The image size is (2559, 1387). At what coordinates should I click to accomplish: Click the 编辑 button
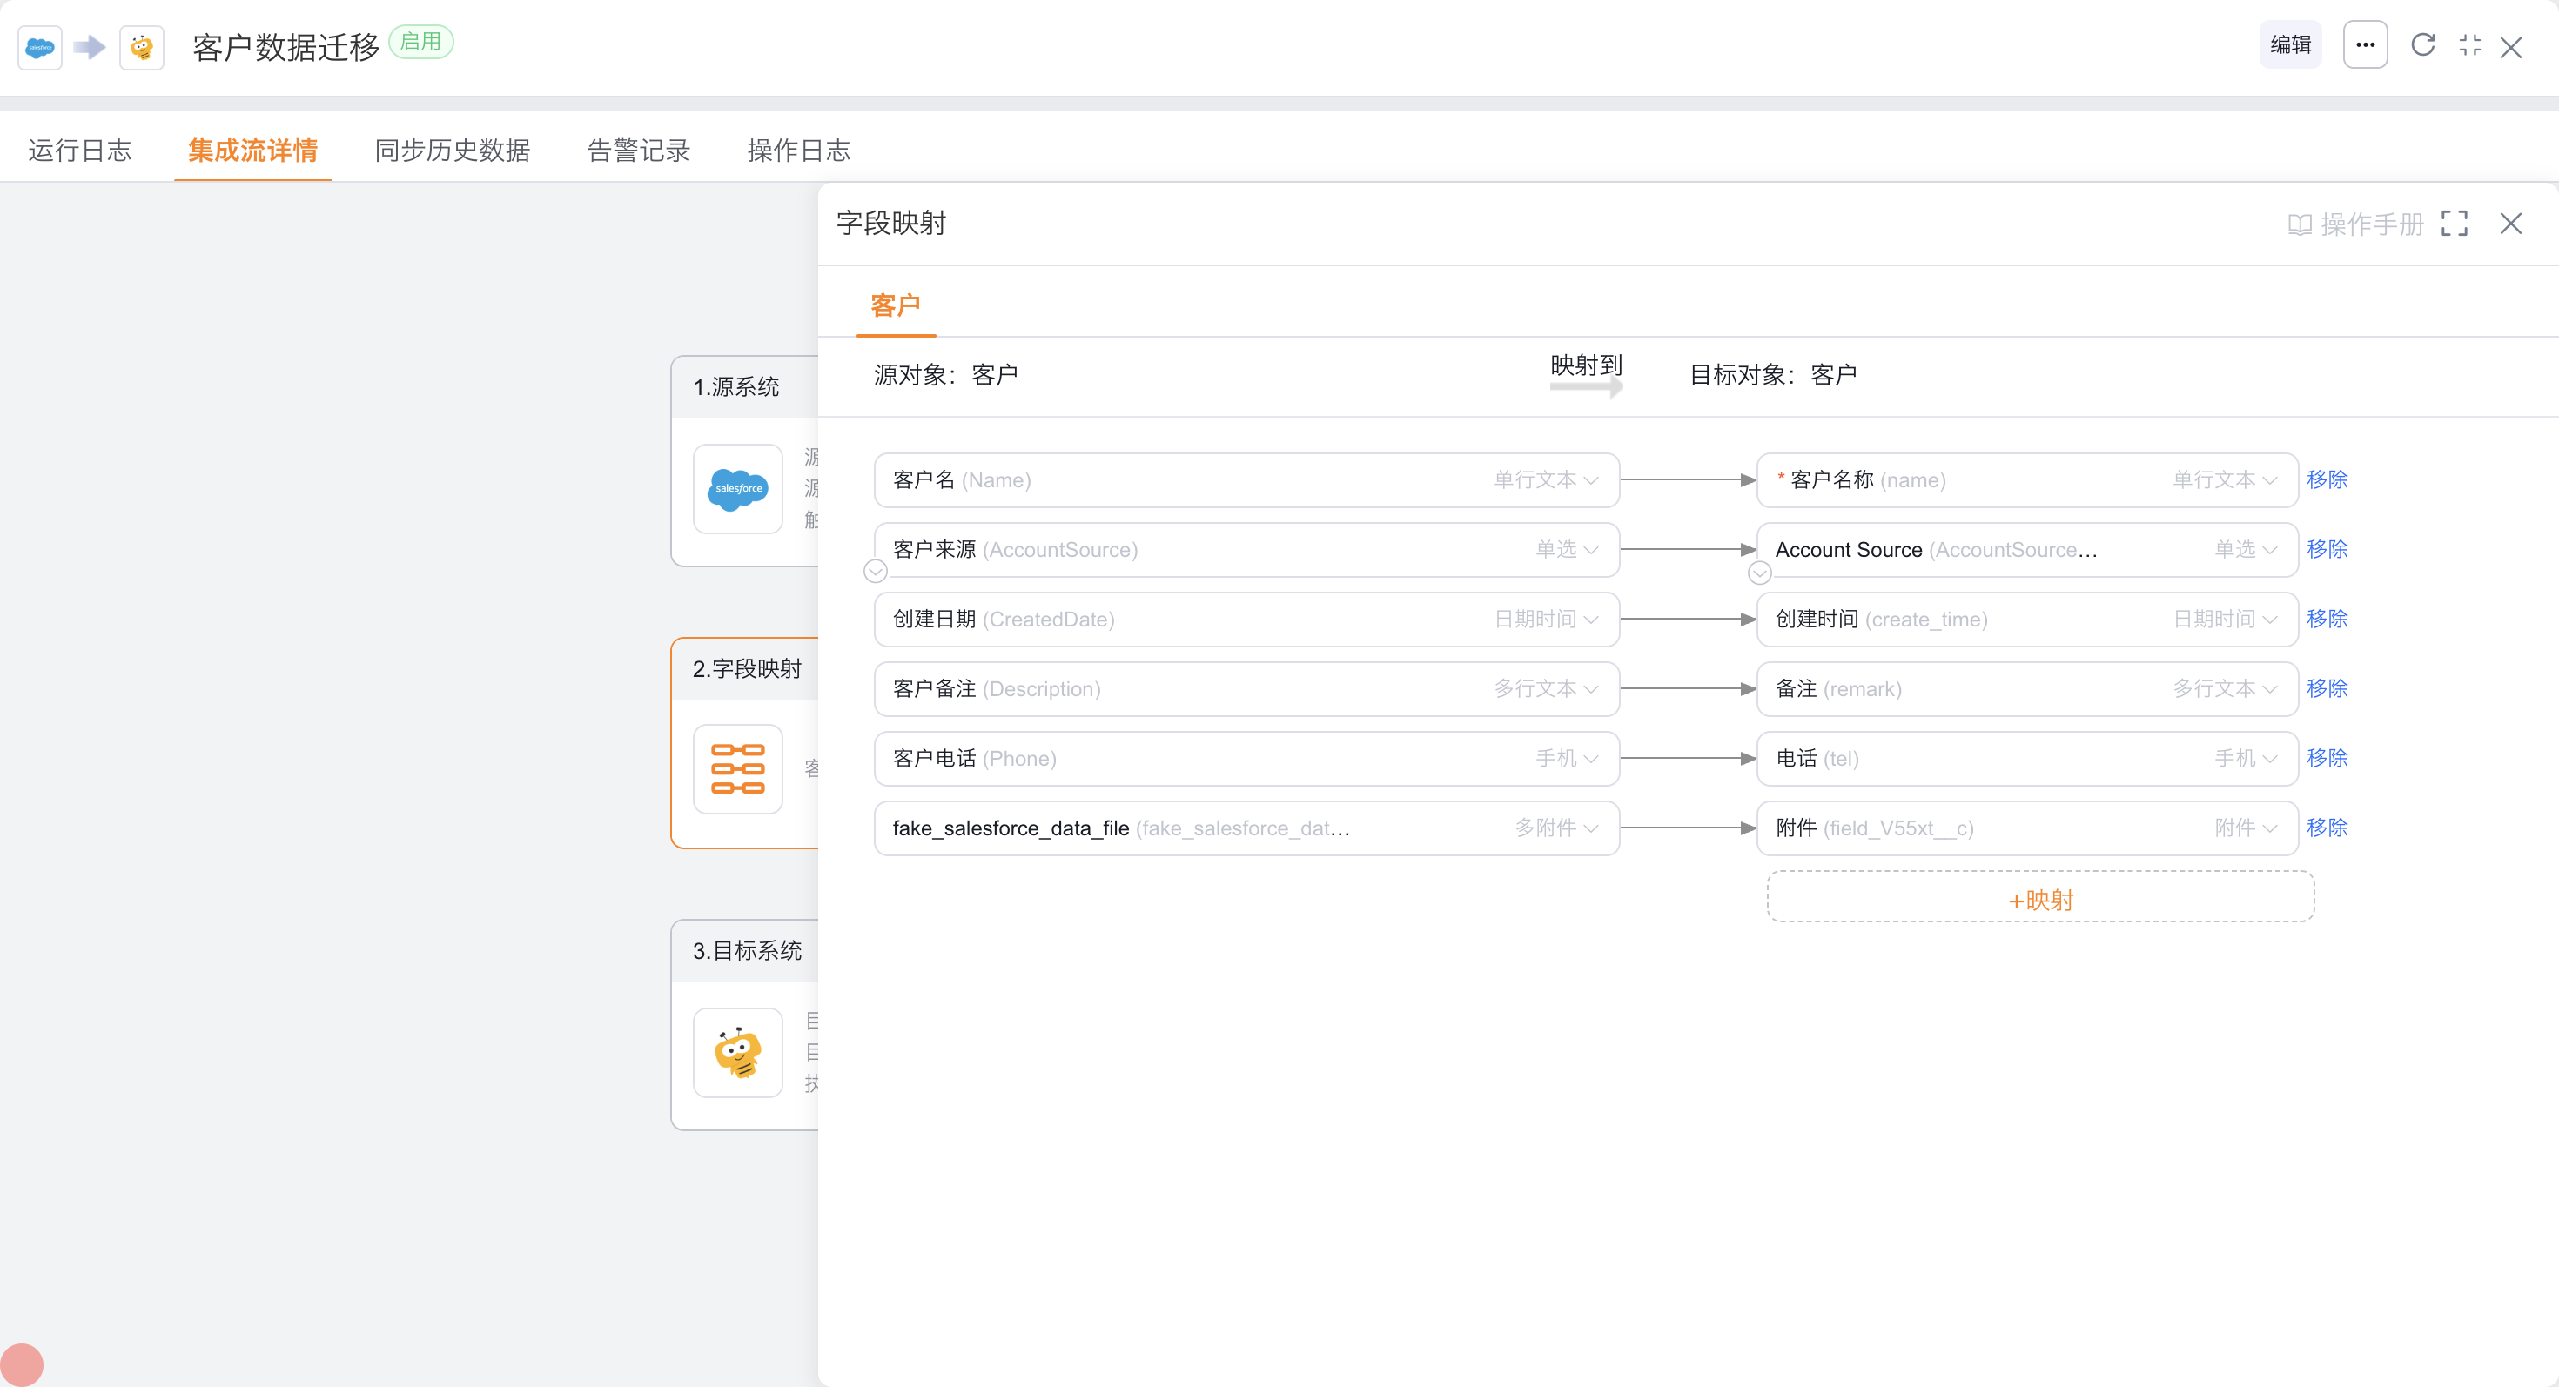2290,45
